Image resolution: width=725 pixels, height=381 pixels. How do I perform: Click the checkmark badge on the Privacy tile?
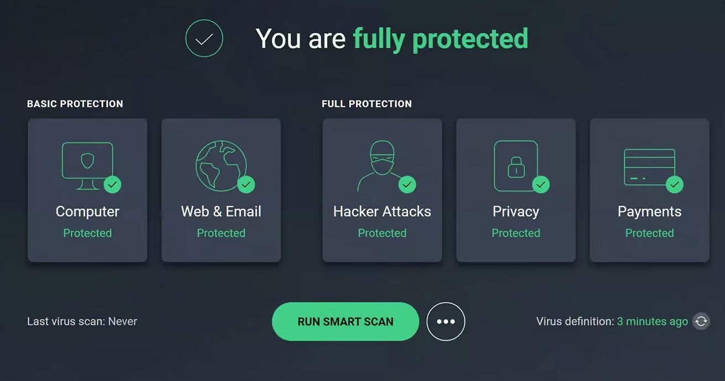[541, 184]
